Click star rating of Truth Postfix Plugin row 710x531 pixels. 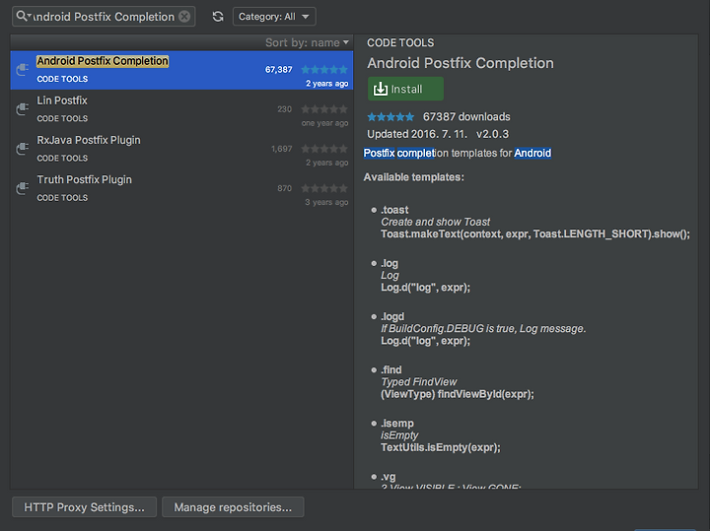(x=324, y=188)
